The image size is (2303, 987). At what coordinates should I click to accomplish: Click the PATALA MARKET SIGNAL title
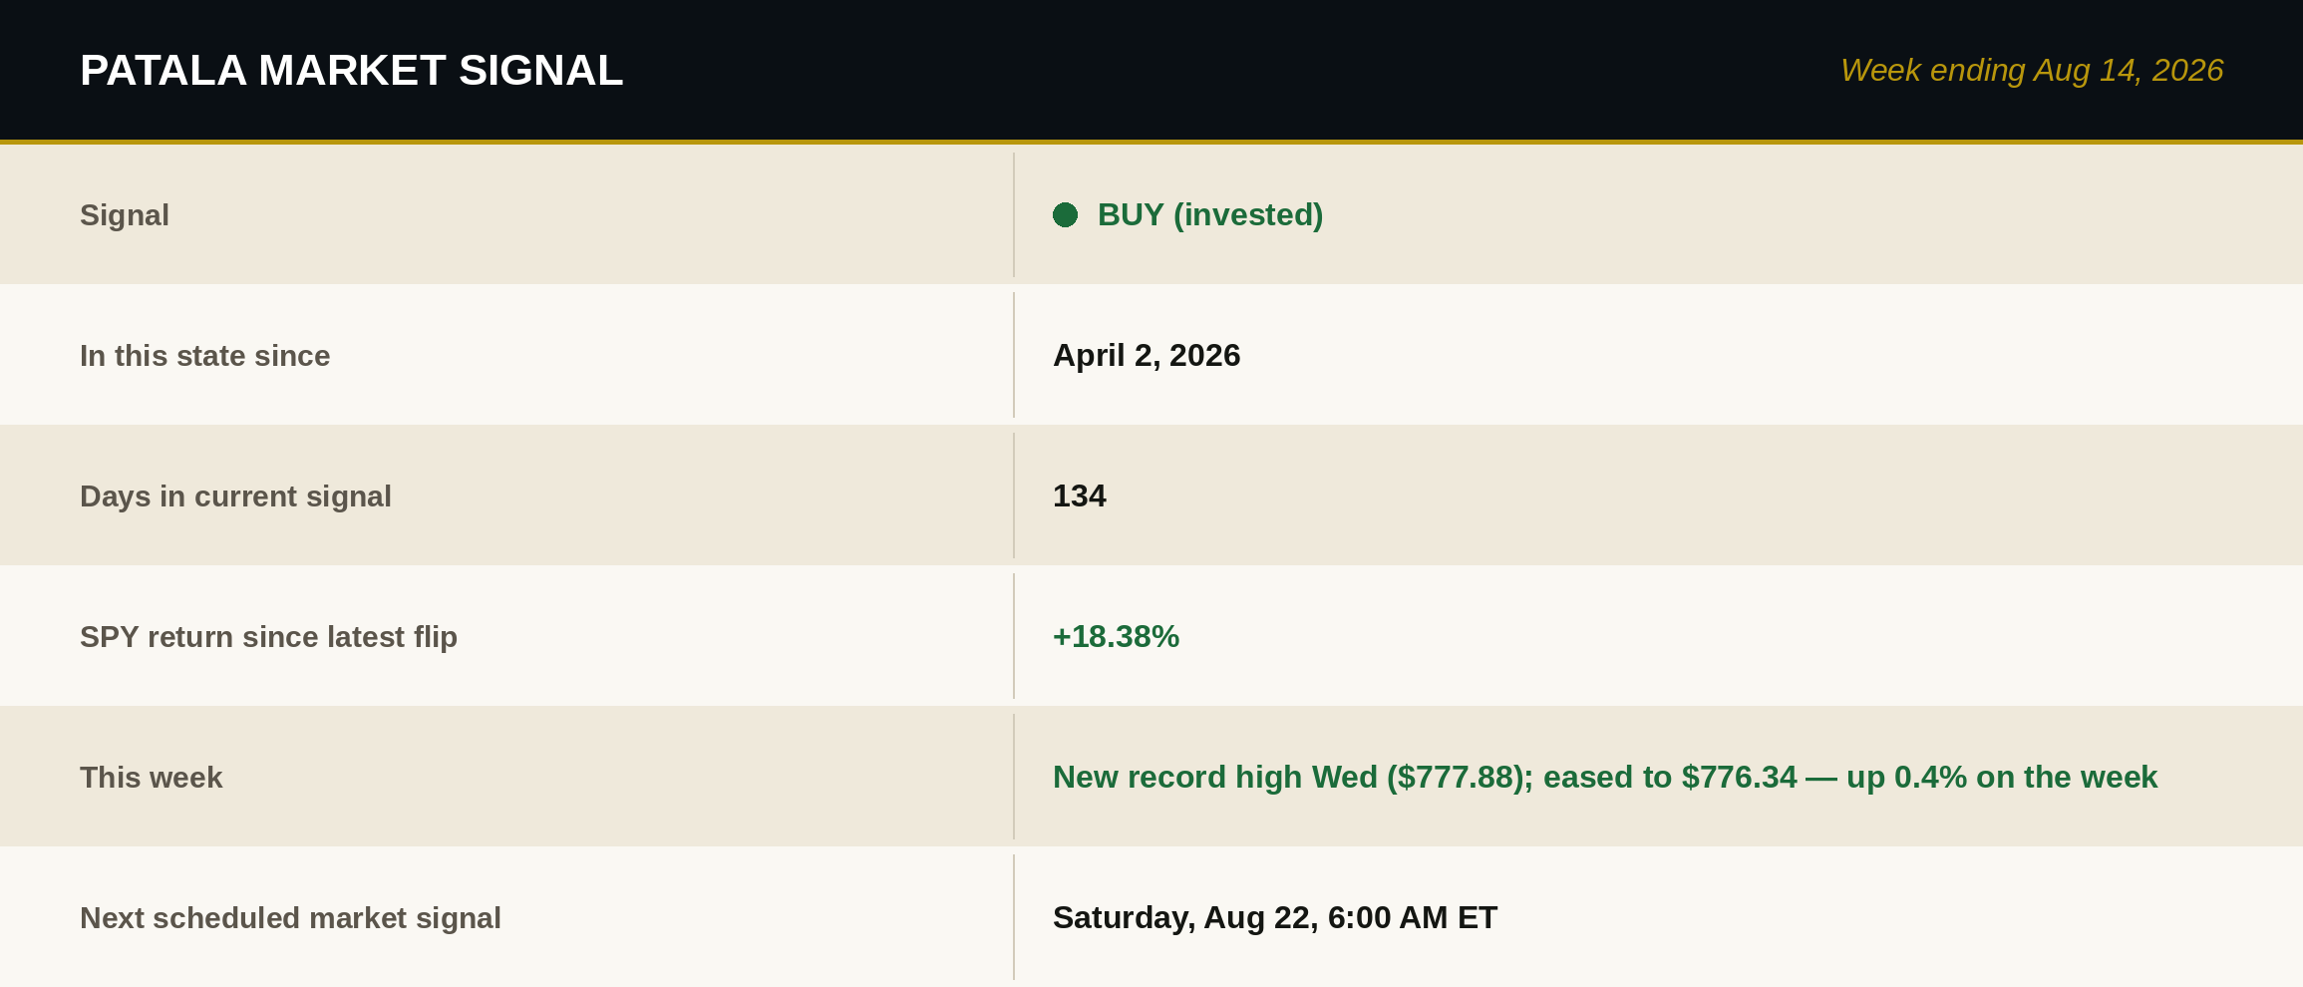(351, 70)
